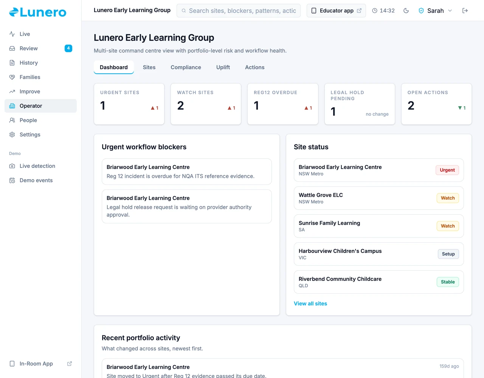Image resolution: width=484 pixels, height=378 pixels.
Task: Open the Open Actions metric card
Action: (436, 104)
